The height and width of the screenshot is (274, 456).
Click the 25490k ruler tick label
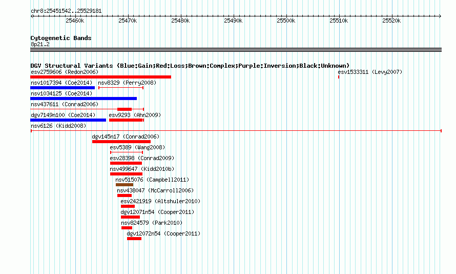[233, 21]
